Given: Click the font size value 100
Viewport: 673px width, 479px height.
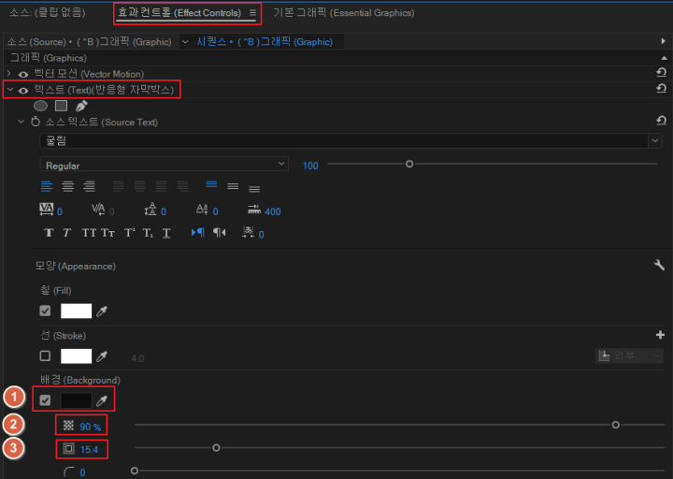Looking at the screenshot, I should [310, 166].
